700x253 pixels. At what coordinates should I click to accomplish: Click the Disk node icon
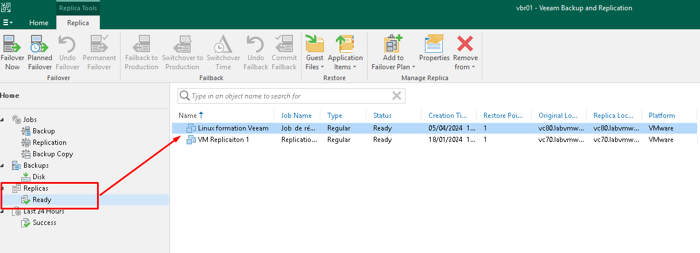pyautogui.click(x=25, y=177)
